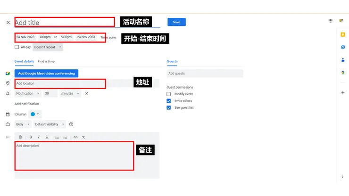The height and width of the screenshot is (196, 349).
Task: Pick the 5:00pm end time
Action: pos(66,37)
